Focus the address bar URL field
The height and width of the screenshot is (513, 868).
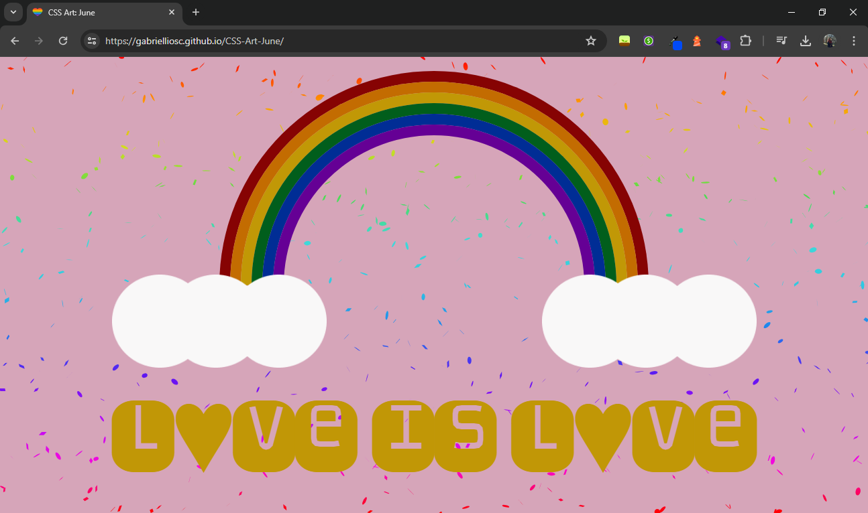tap(342, 41)
